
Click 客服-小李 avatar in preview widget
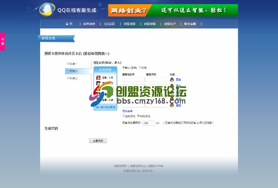(x=98, y=78)
